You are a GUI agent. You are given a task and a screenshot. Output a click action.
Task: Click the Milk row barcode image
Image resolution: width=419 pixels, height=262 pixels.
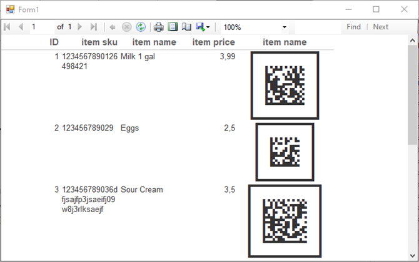coord(285,85)
